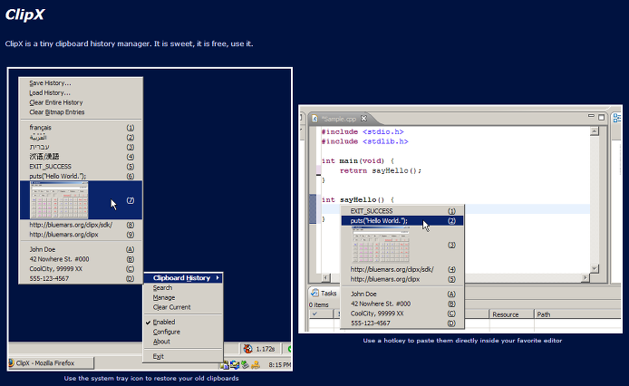This screenshot has height=386, width=629.
Task: Pick 555-123-4567 entry in editor popup
Action: (402, 323)
